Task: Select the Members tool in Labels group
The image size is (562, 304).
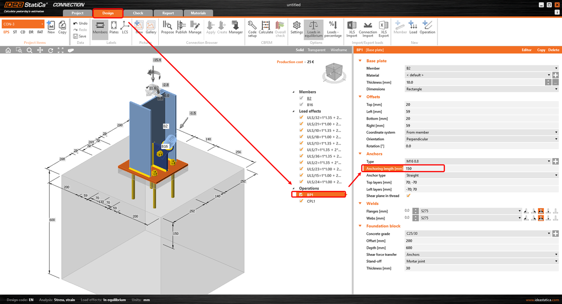Action: pyautogui.click(x=100, y=27)
